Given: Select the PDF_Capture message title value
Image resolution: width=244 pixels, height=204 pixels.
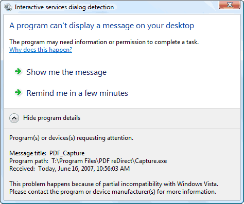Looking at the screenshot, I should [67, 153].
